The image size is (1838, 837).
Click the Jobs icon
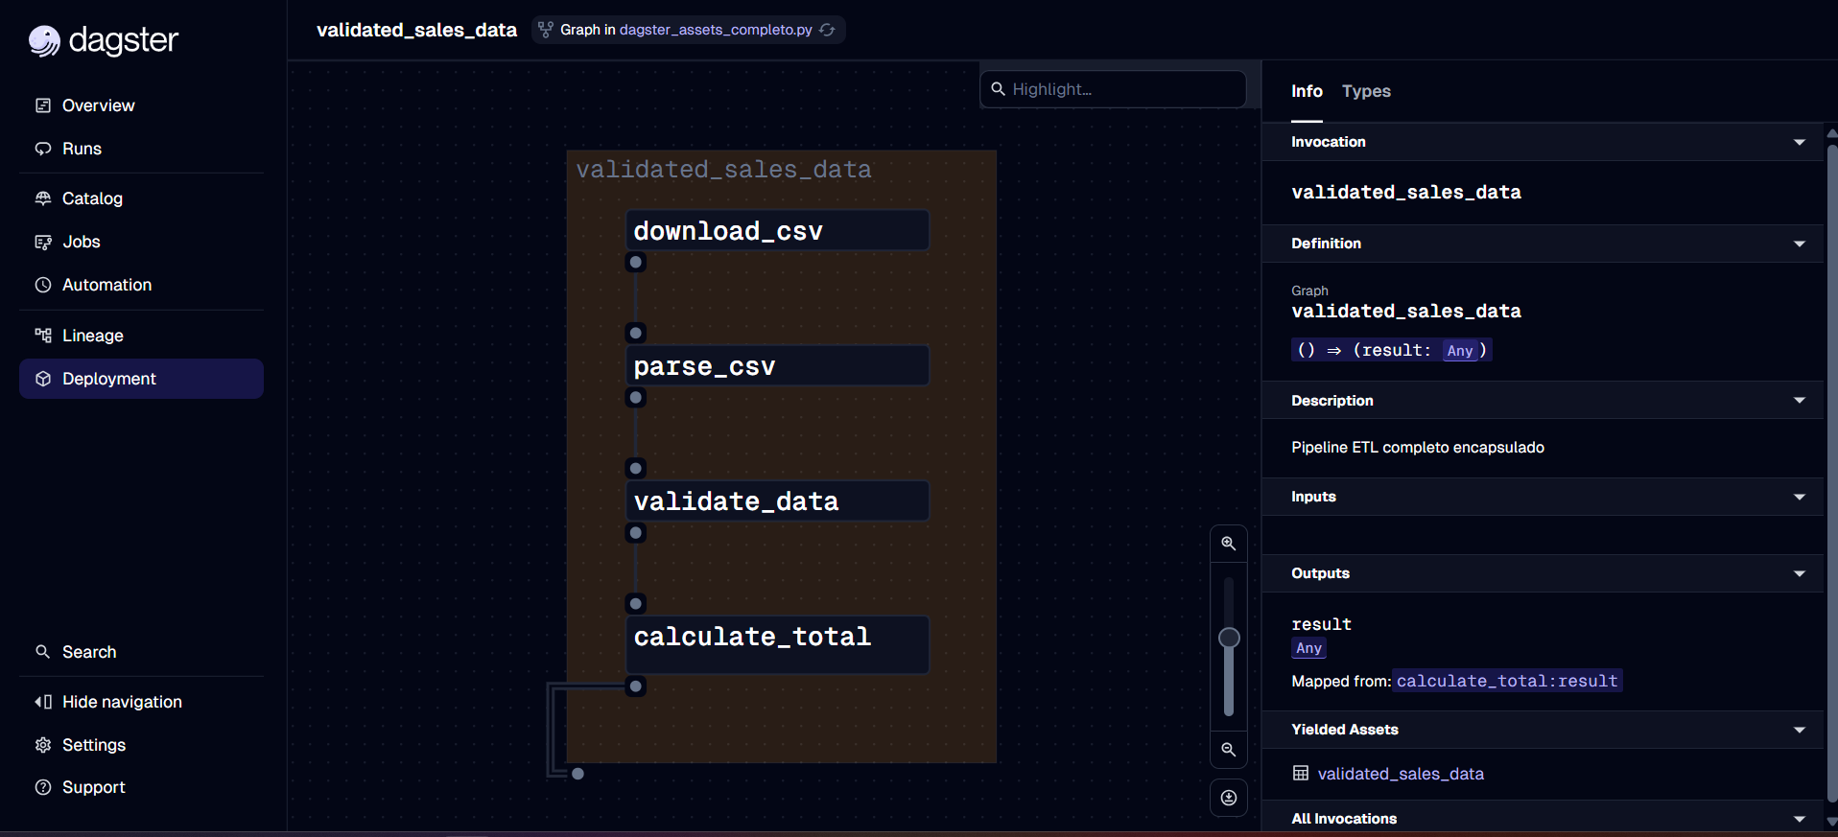point(43,242)
